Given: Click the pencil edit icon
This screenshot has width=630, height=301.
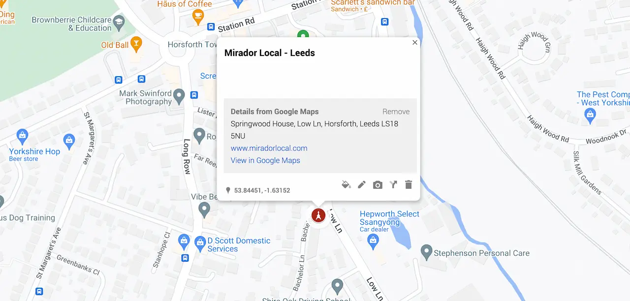Looking at the screenshot, I should 362,185.
